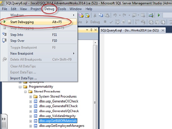Open the Undo history dropdown arrow
This screenshot has height=129, width=172.
[120, 15]
